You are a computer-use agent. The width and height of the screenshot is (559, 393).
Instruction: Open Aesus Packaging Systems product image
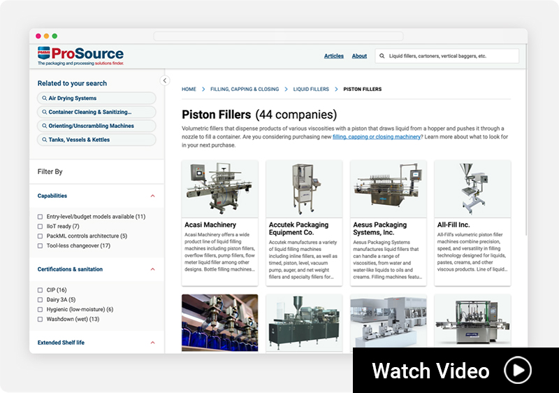[x=389, y=189]
